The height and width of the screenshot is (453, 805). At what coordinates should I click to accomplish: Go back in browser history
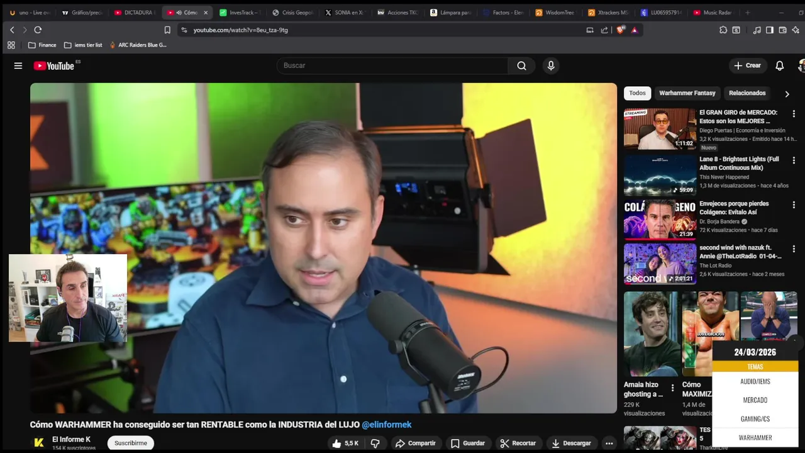pos(12,30)
